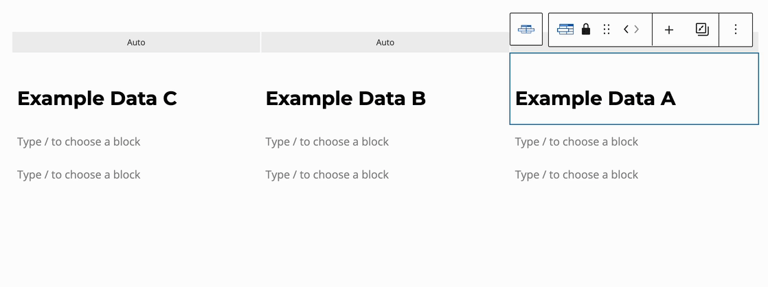Move block left with left arrow
Screen dimensions: 768x287
626,30
